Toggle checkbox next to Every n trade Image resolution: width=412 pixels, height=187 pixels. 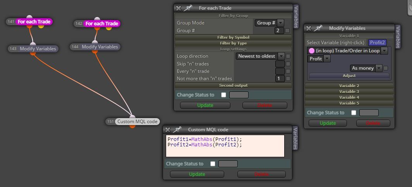[x=288, y=71]
